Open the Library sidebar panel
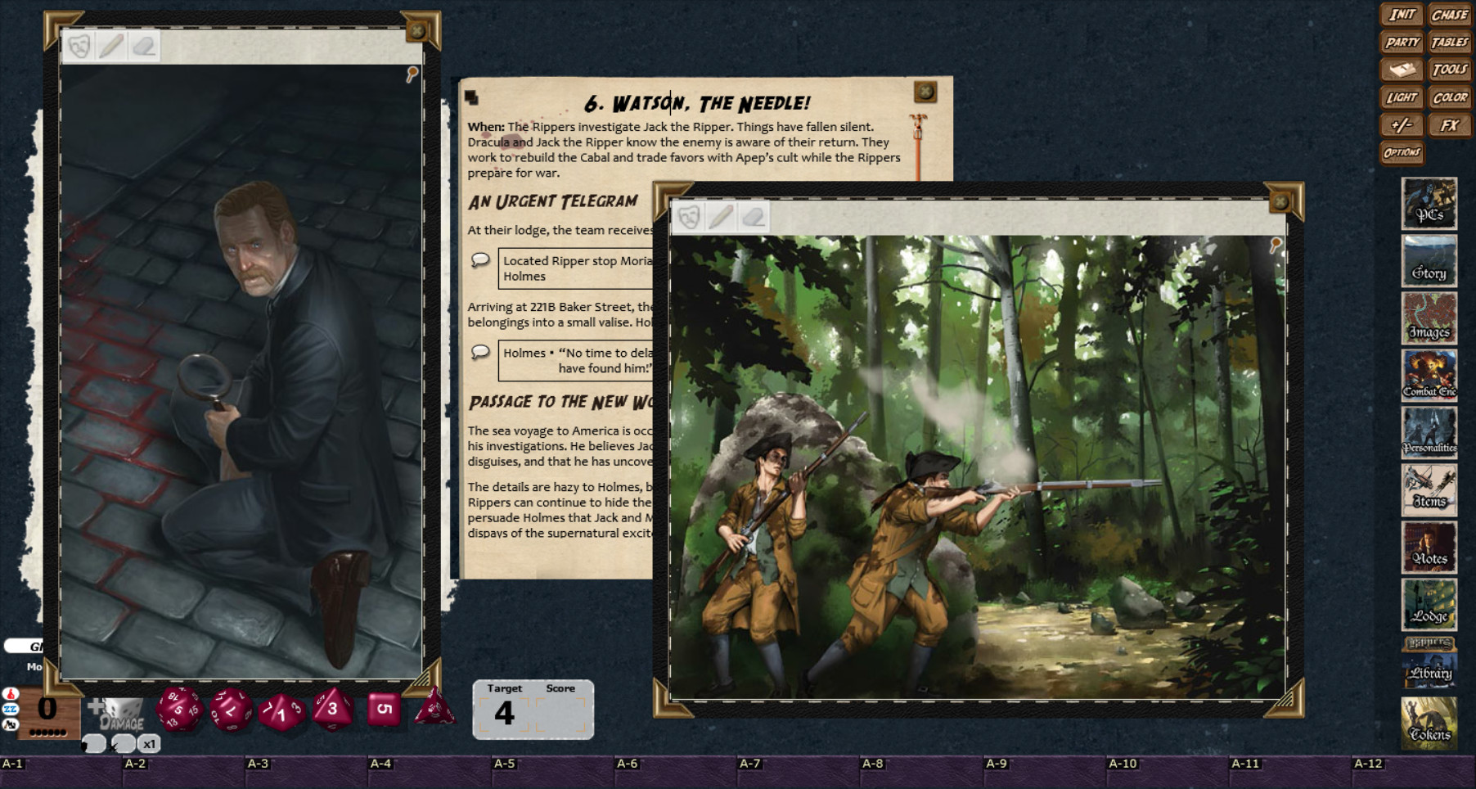The image size is (1476, 789). coord(1429,671)
